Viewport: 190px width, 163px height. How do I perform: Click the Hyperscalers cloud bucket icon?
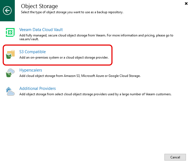(10, 73)
